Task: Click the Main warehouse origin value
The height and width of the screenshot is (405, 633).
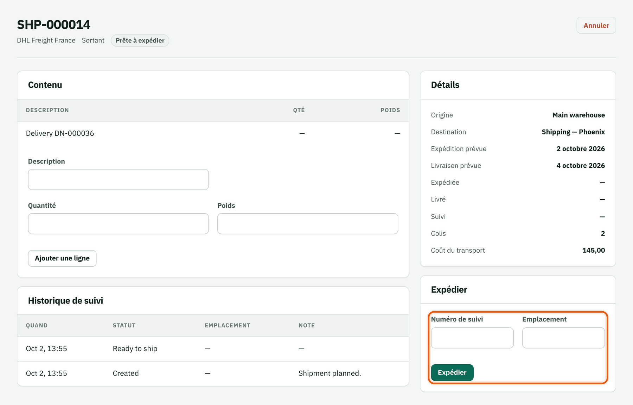Action: (578, 115)
